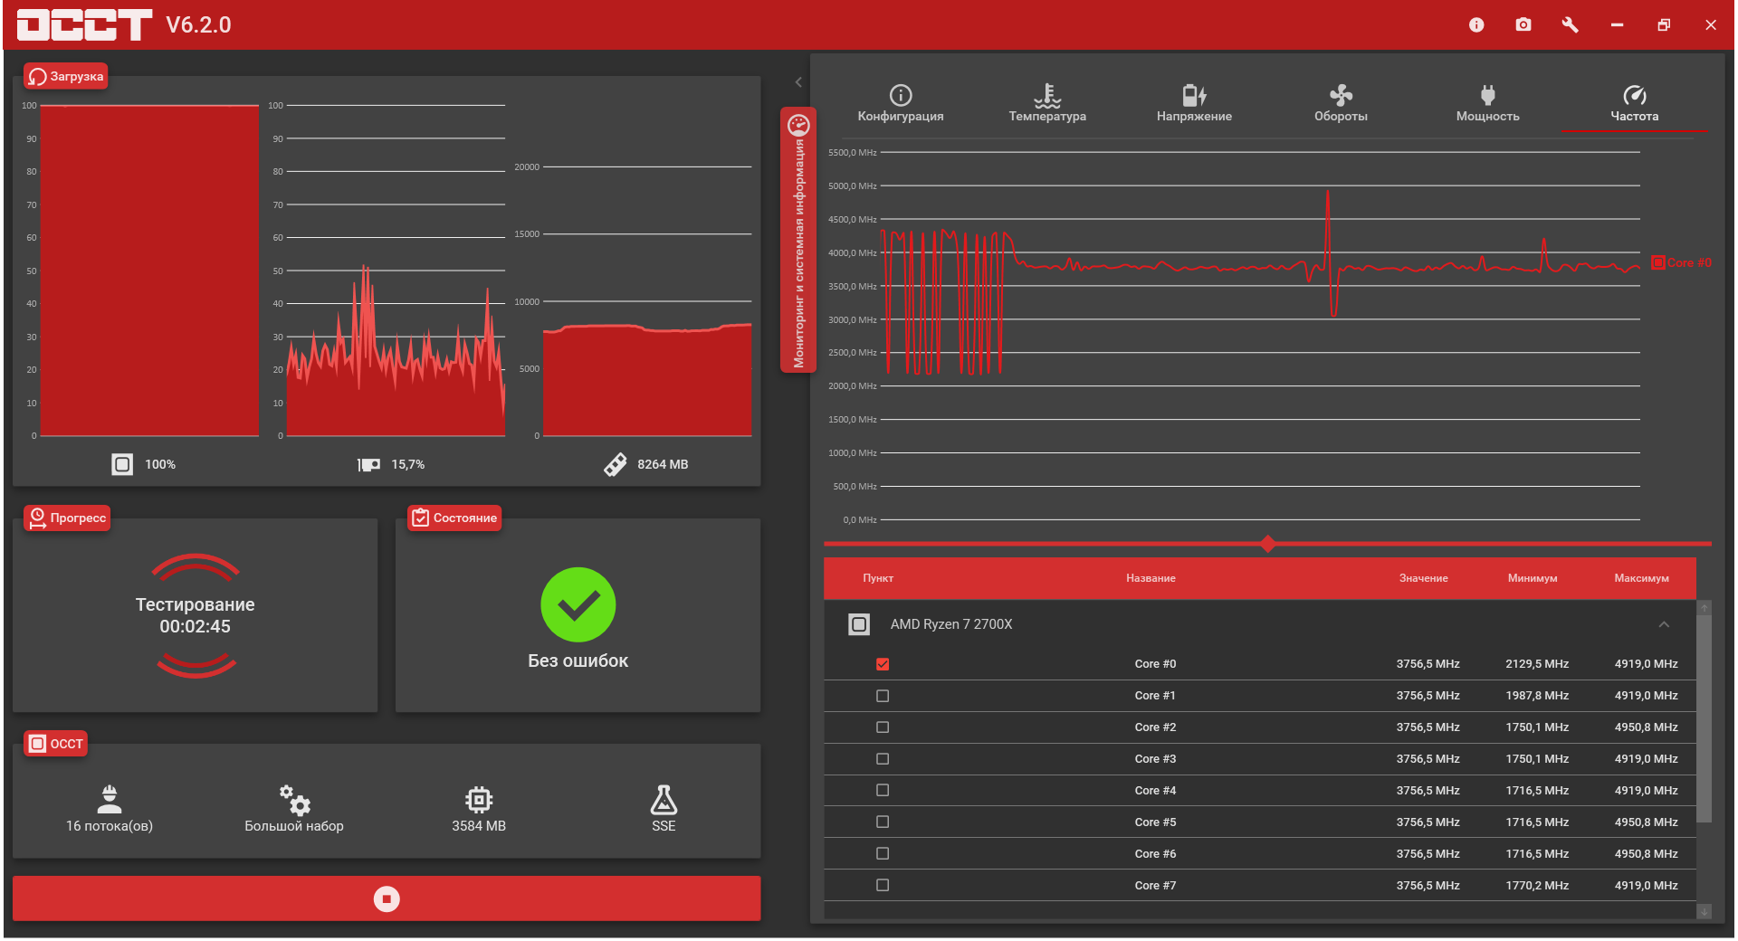Click the chip icon above 3584 MB

click(479, 799)
